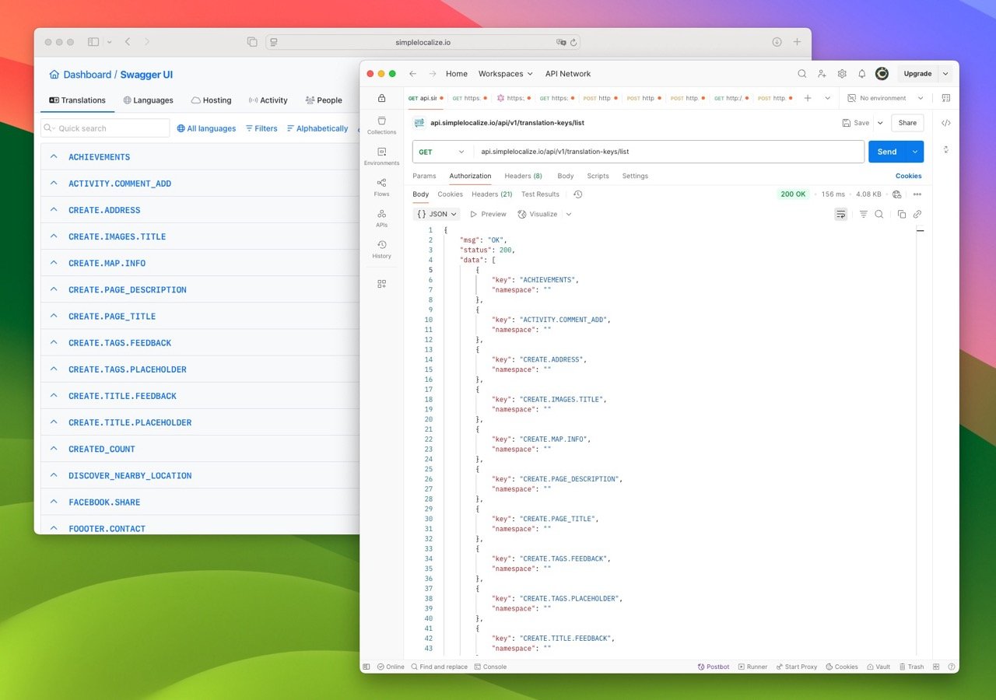
Task: Click the Quick search field
Action: [105, 128]
